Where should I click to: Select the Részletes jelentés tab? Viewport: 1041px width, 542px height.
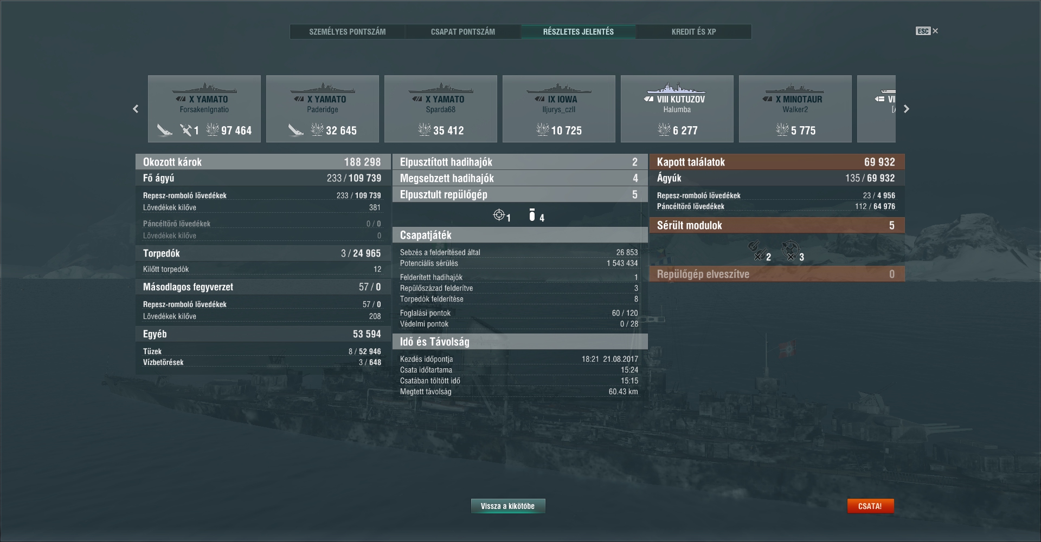579,32
